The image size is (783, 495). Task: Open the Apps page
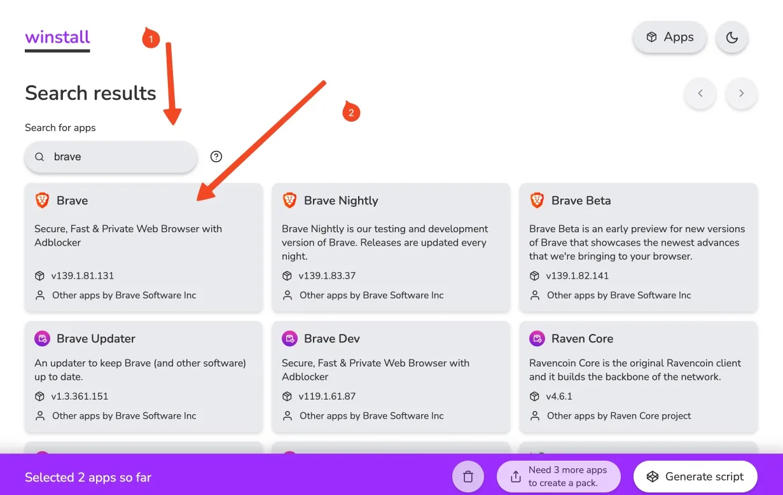[670, 38]
